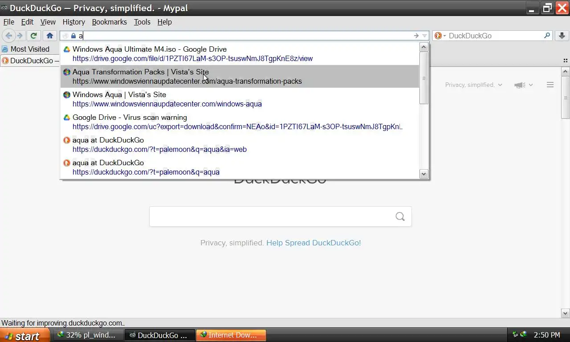Click favicon beside Windows Aqua Vista's Site
The height and width of the screenshot is (342, 570).
point(67,95)
